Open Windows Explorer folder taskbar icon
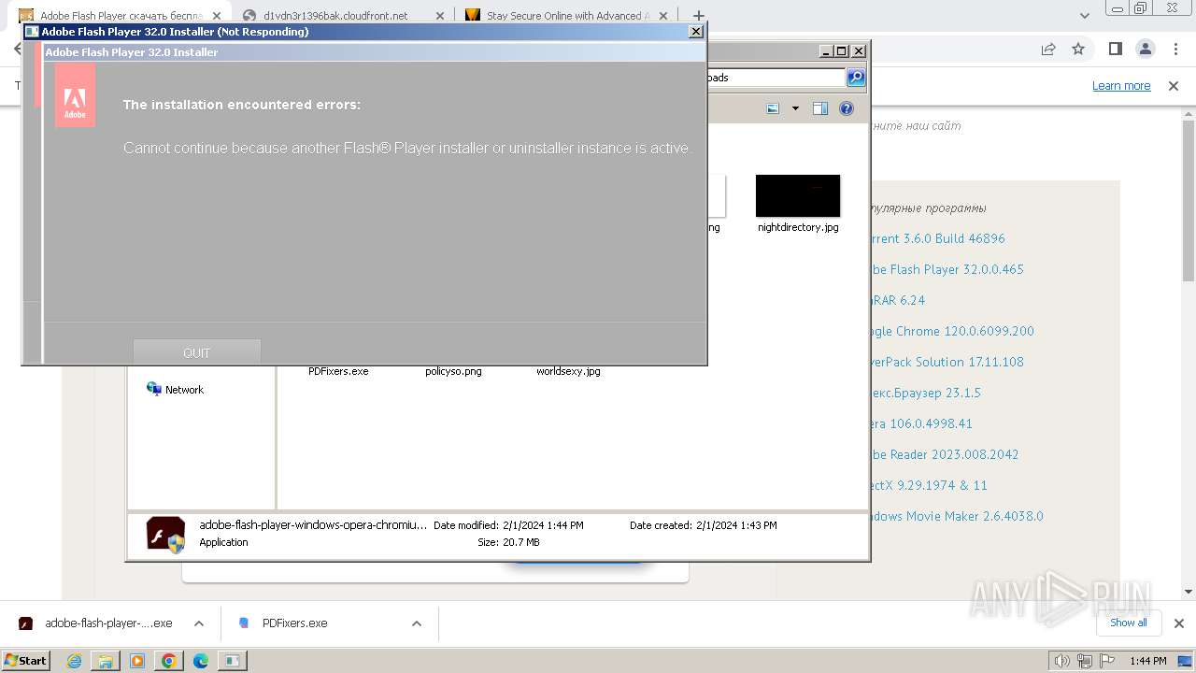The width and height of the screenshot is (1196, 673). 106,661
